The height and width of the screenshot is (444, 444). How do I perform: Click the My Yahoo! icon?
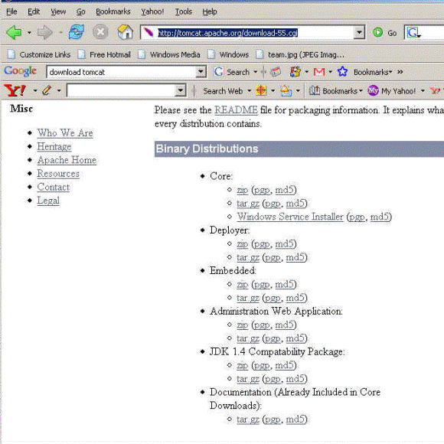coord(374,91)
